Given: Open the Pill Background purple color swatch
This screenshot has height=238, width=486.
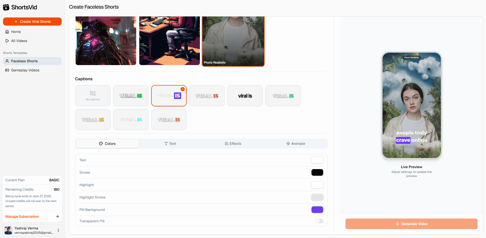Looking at the screenshot, I should (317, 210).
